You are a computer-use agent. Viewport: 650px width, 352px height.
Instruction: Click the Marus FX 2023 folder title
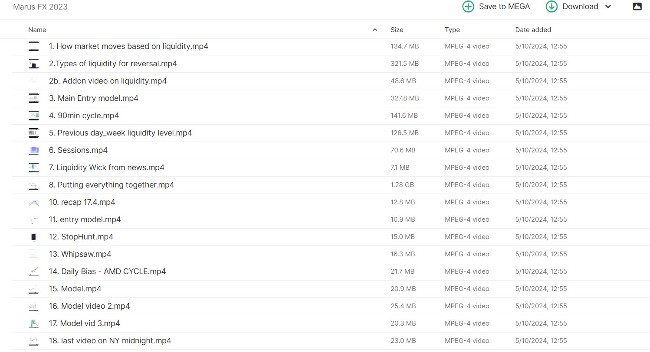click(40, 7)
